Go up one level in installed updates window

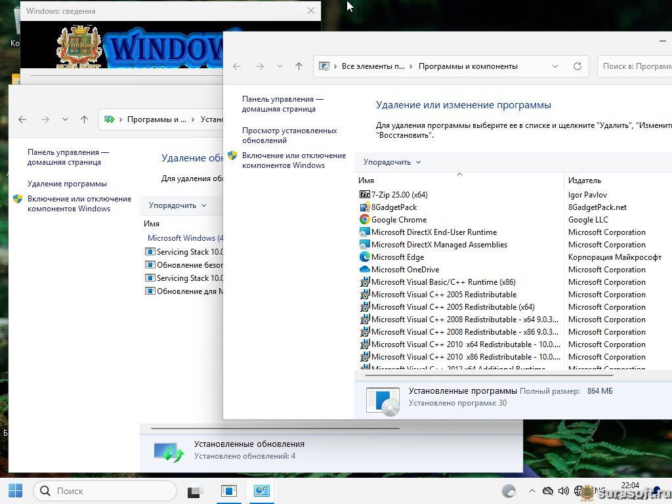(85, 119)
